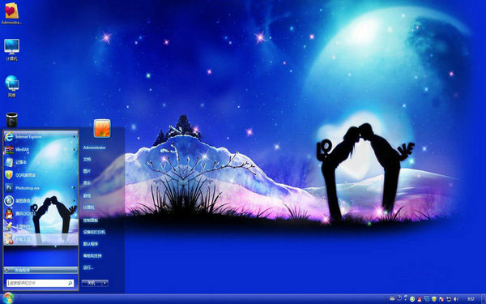Click 运行... (Run) in Start menu
This screenshot has height=304, width=486.
[88, 268]
